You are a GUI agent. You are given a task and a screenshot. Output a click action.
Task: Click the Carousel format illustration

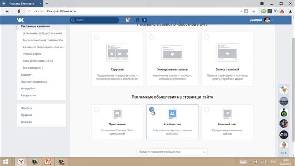[117, 53]
